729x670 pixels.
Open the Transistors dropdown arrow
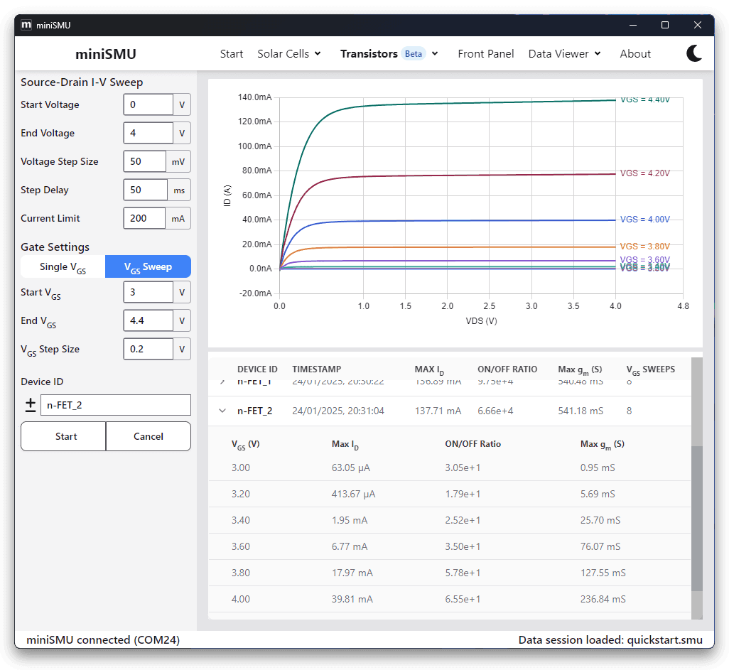pos(435,54)
